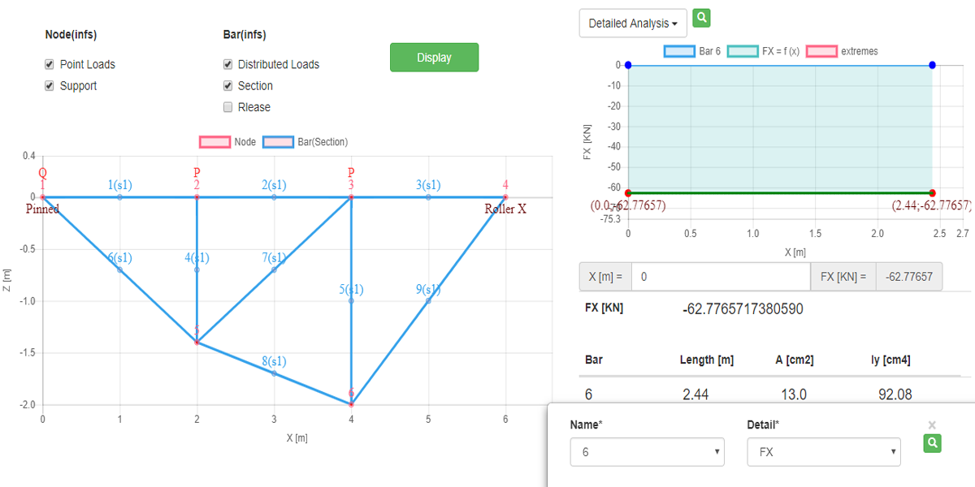Toggle the Bar 6 legend swatch
The image size is (975, 487).
coord(678,51)
